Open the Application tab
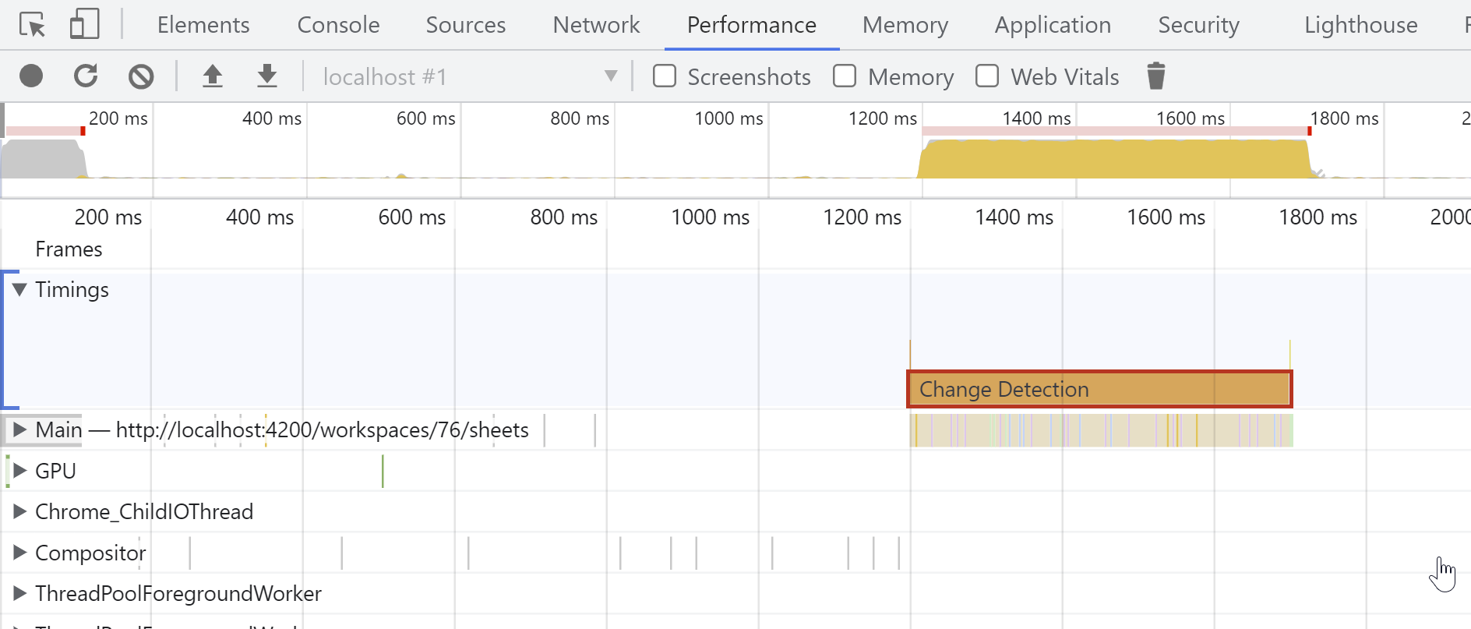This screenshot has width=1471, height=629. coord(1053,25)
